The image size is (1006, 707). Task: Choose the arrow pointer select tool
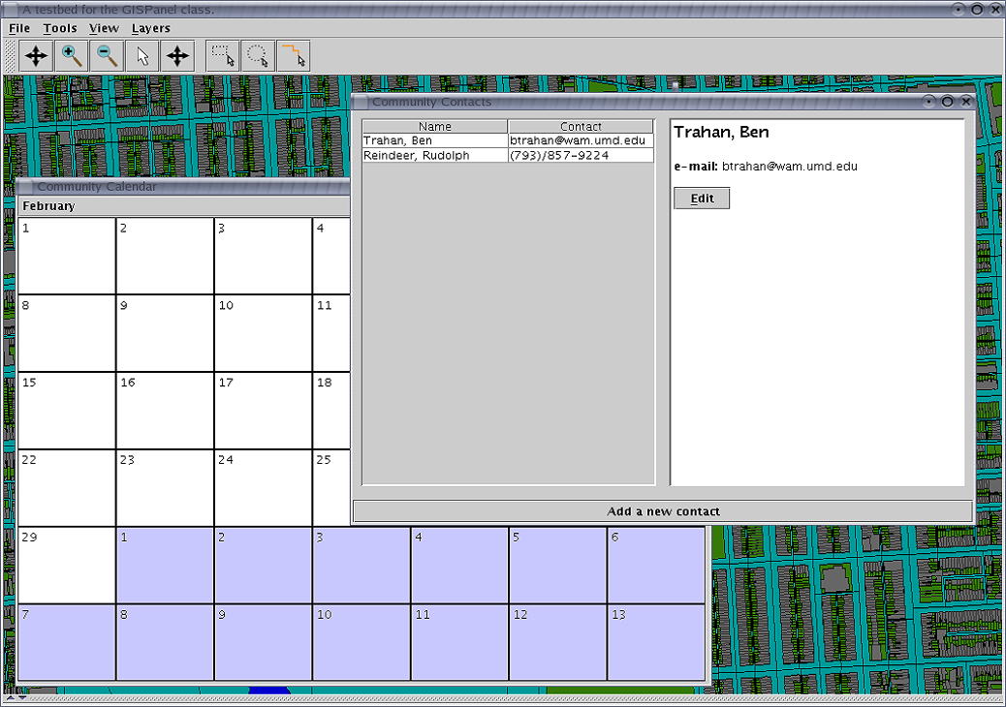point(142,56)
